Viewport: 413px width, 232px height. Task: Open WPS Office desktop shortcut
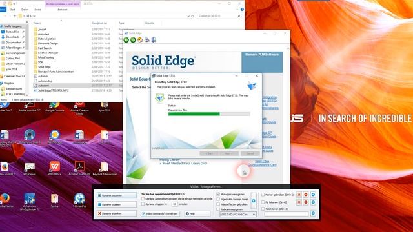click(54, 169)
